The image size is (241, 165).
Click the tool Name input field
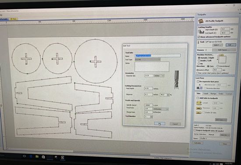click(x=158, y=56)
